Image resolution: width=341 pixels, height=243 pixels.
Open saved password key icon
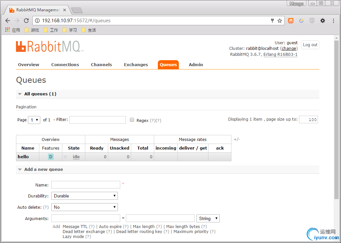[272, 21]
